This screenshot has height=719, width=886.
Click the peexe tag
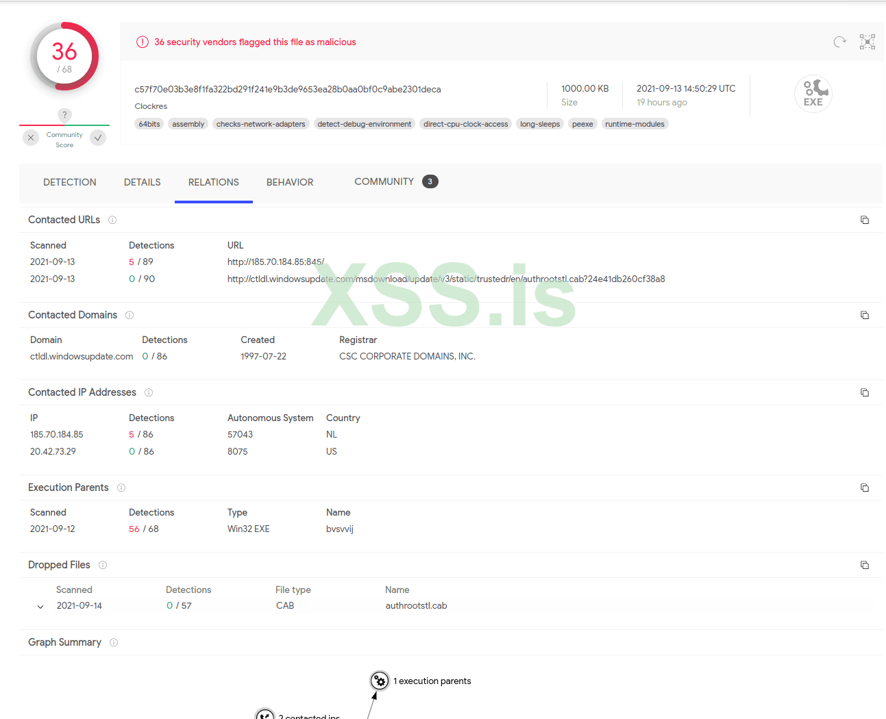tap(582, 124)
